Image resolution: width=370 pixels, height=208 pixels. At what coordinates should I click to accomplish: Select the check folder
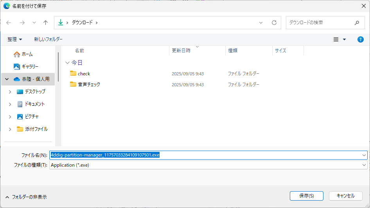[84, 74]
